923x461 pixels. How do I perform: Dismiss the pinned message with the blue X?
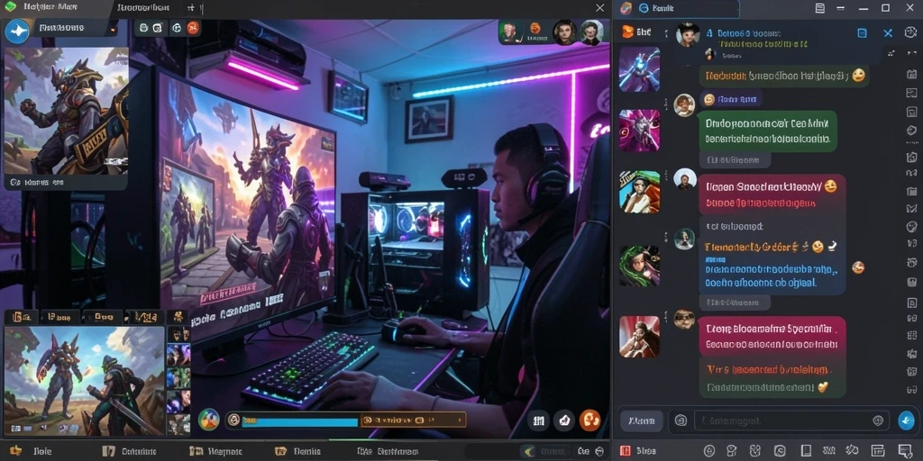pyautogui.click(x=888, y=33)
